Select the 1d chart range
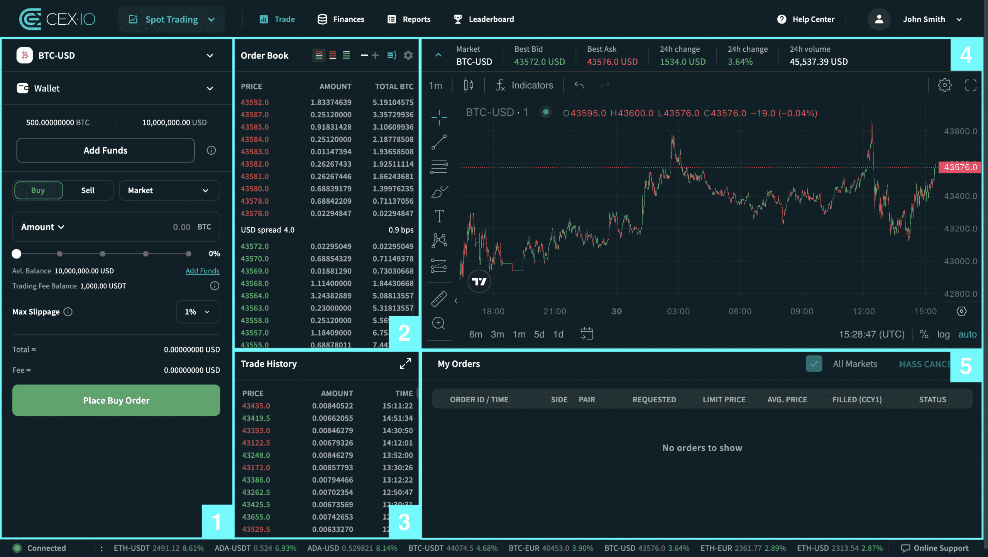988x557 pixels. pyautogui.click(x=558, y=334)
